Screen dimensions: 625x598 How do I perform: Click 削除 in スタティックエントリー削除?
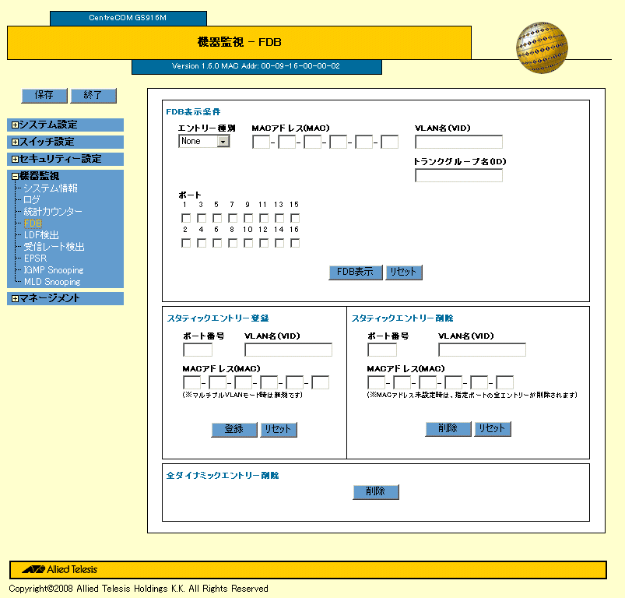(448, 429)
